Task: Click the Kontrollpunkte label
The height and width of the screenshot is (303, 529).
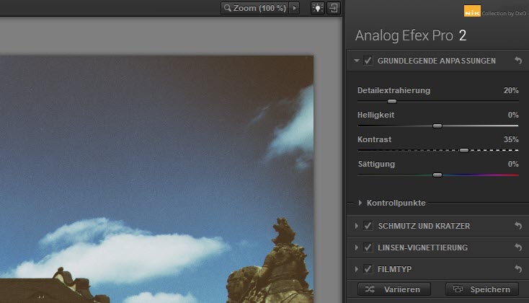Action: click(396, 203)
